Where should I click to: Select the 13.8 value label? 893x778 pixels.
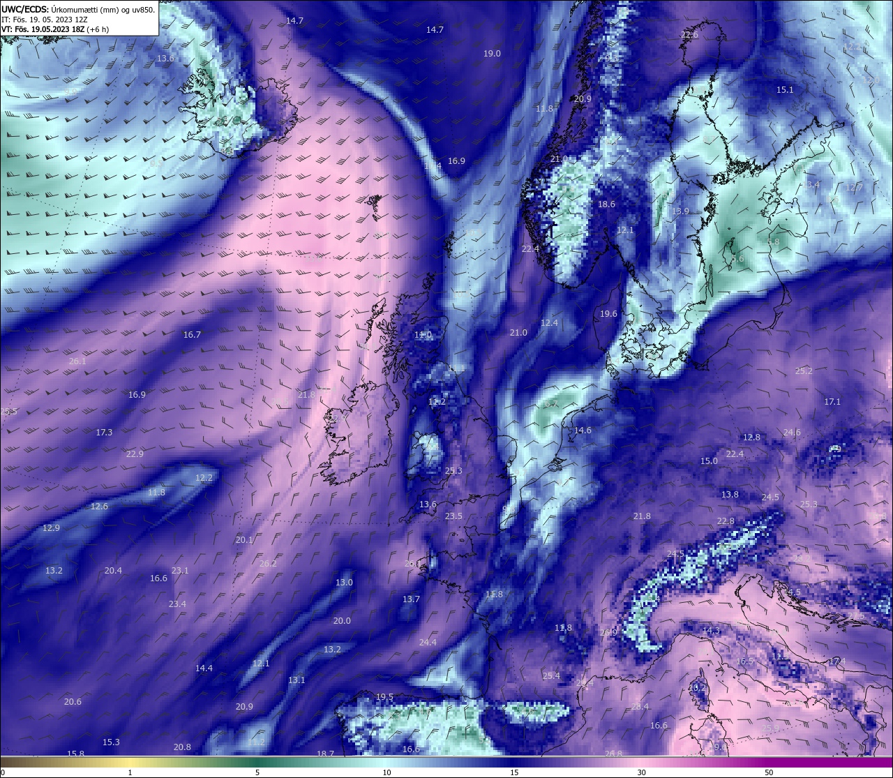pyautogui.click(x=730, y=495)
